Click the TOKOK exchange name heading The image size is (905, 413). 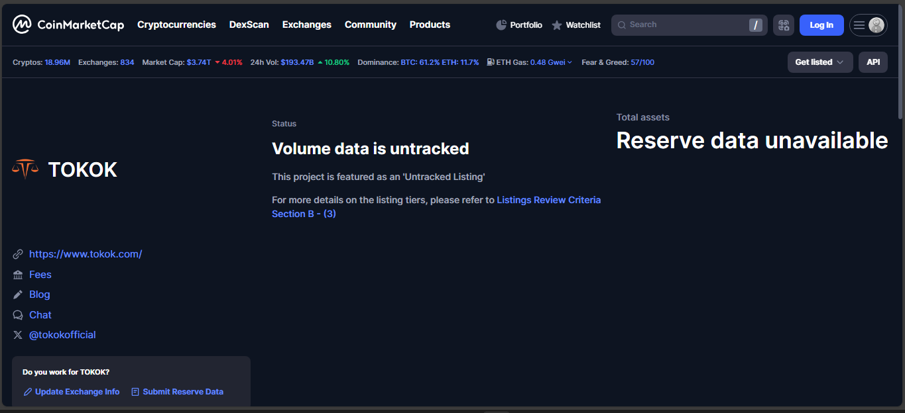[x=82, y=169]
